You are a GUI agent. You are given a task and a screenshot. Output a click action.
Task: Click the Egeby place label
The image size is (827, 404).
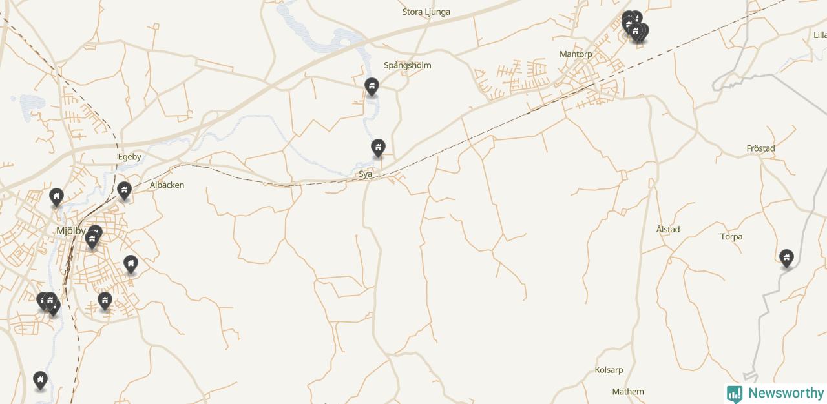coord(129,157)
